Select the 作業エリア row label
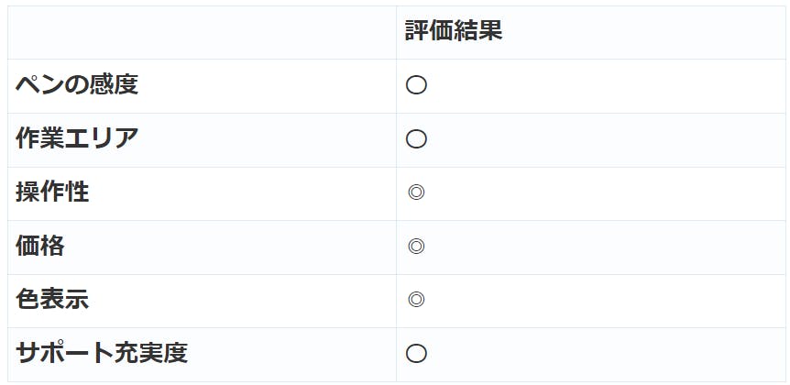790x385 pixels. tap(77, 139)
